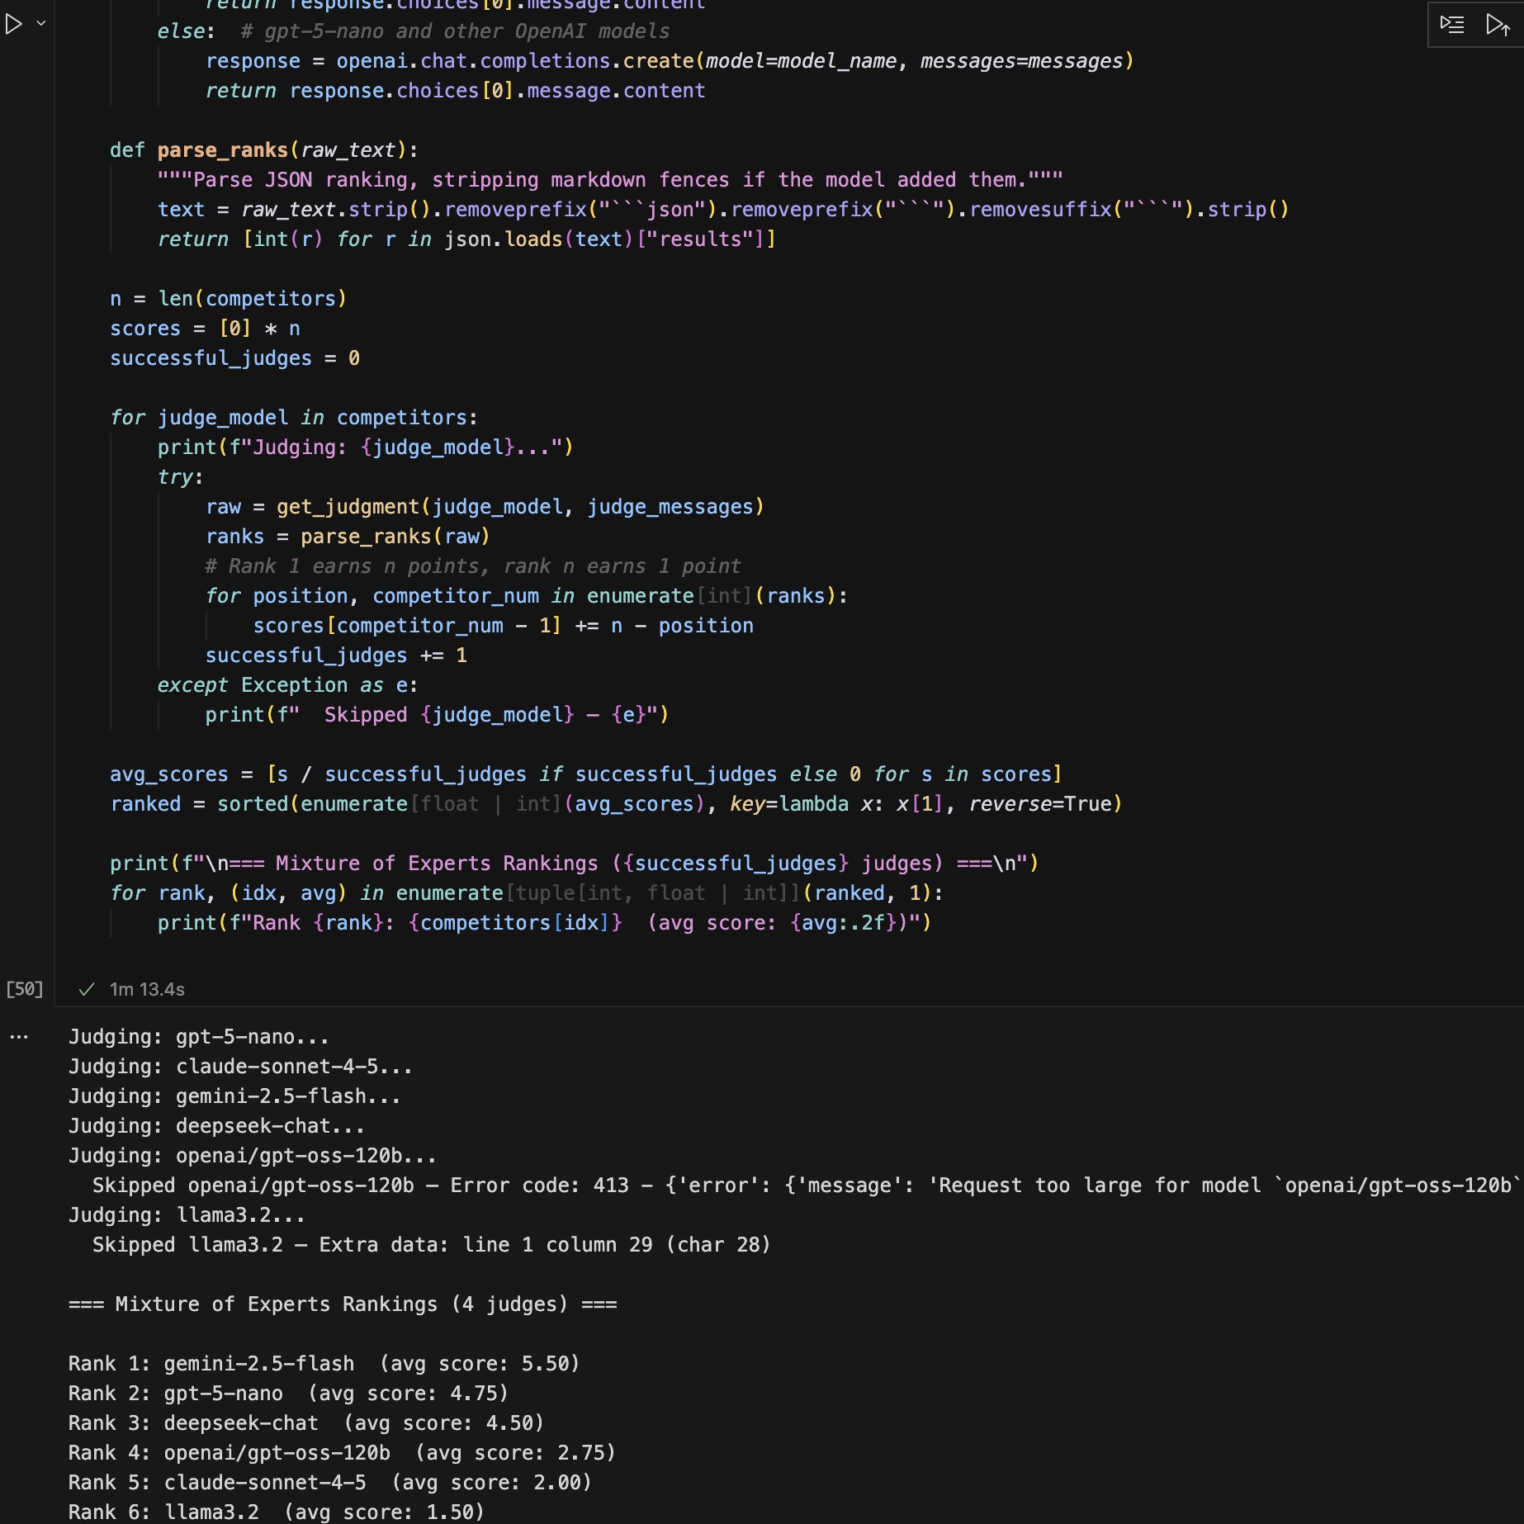Click the 'Rank 5: claude-sonnet-4-5' output line
This screenshot has height=1524, width=1524.
point(329,1483)
